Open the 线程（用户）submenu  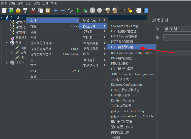(93, 20)
